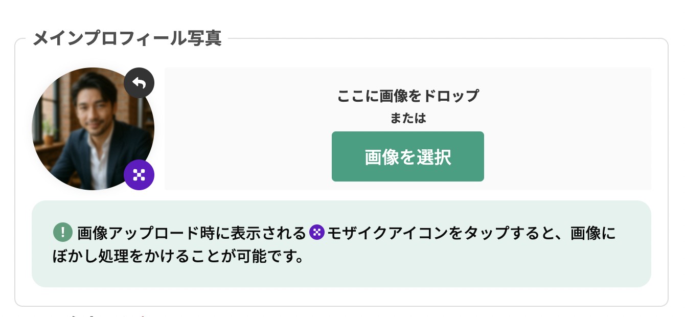Image resolution: width=685 pixels, height=317 pixels.
Task: Click the 画像アップロード時に表示される hint text
Action: (192, 234)
